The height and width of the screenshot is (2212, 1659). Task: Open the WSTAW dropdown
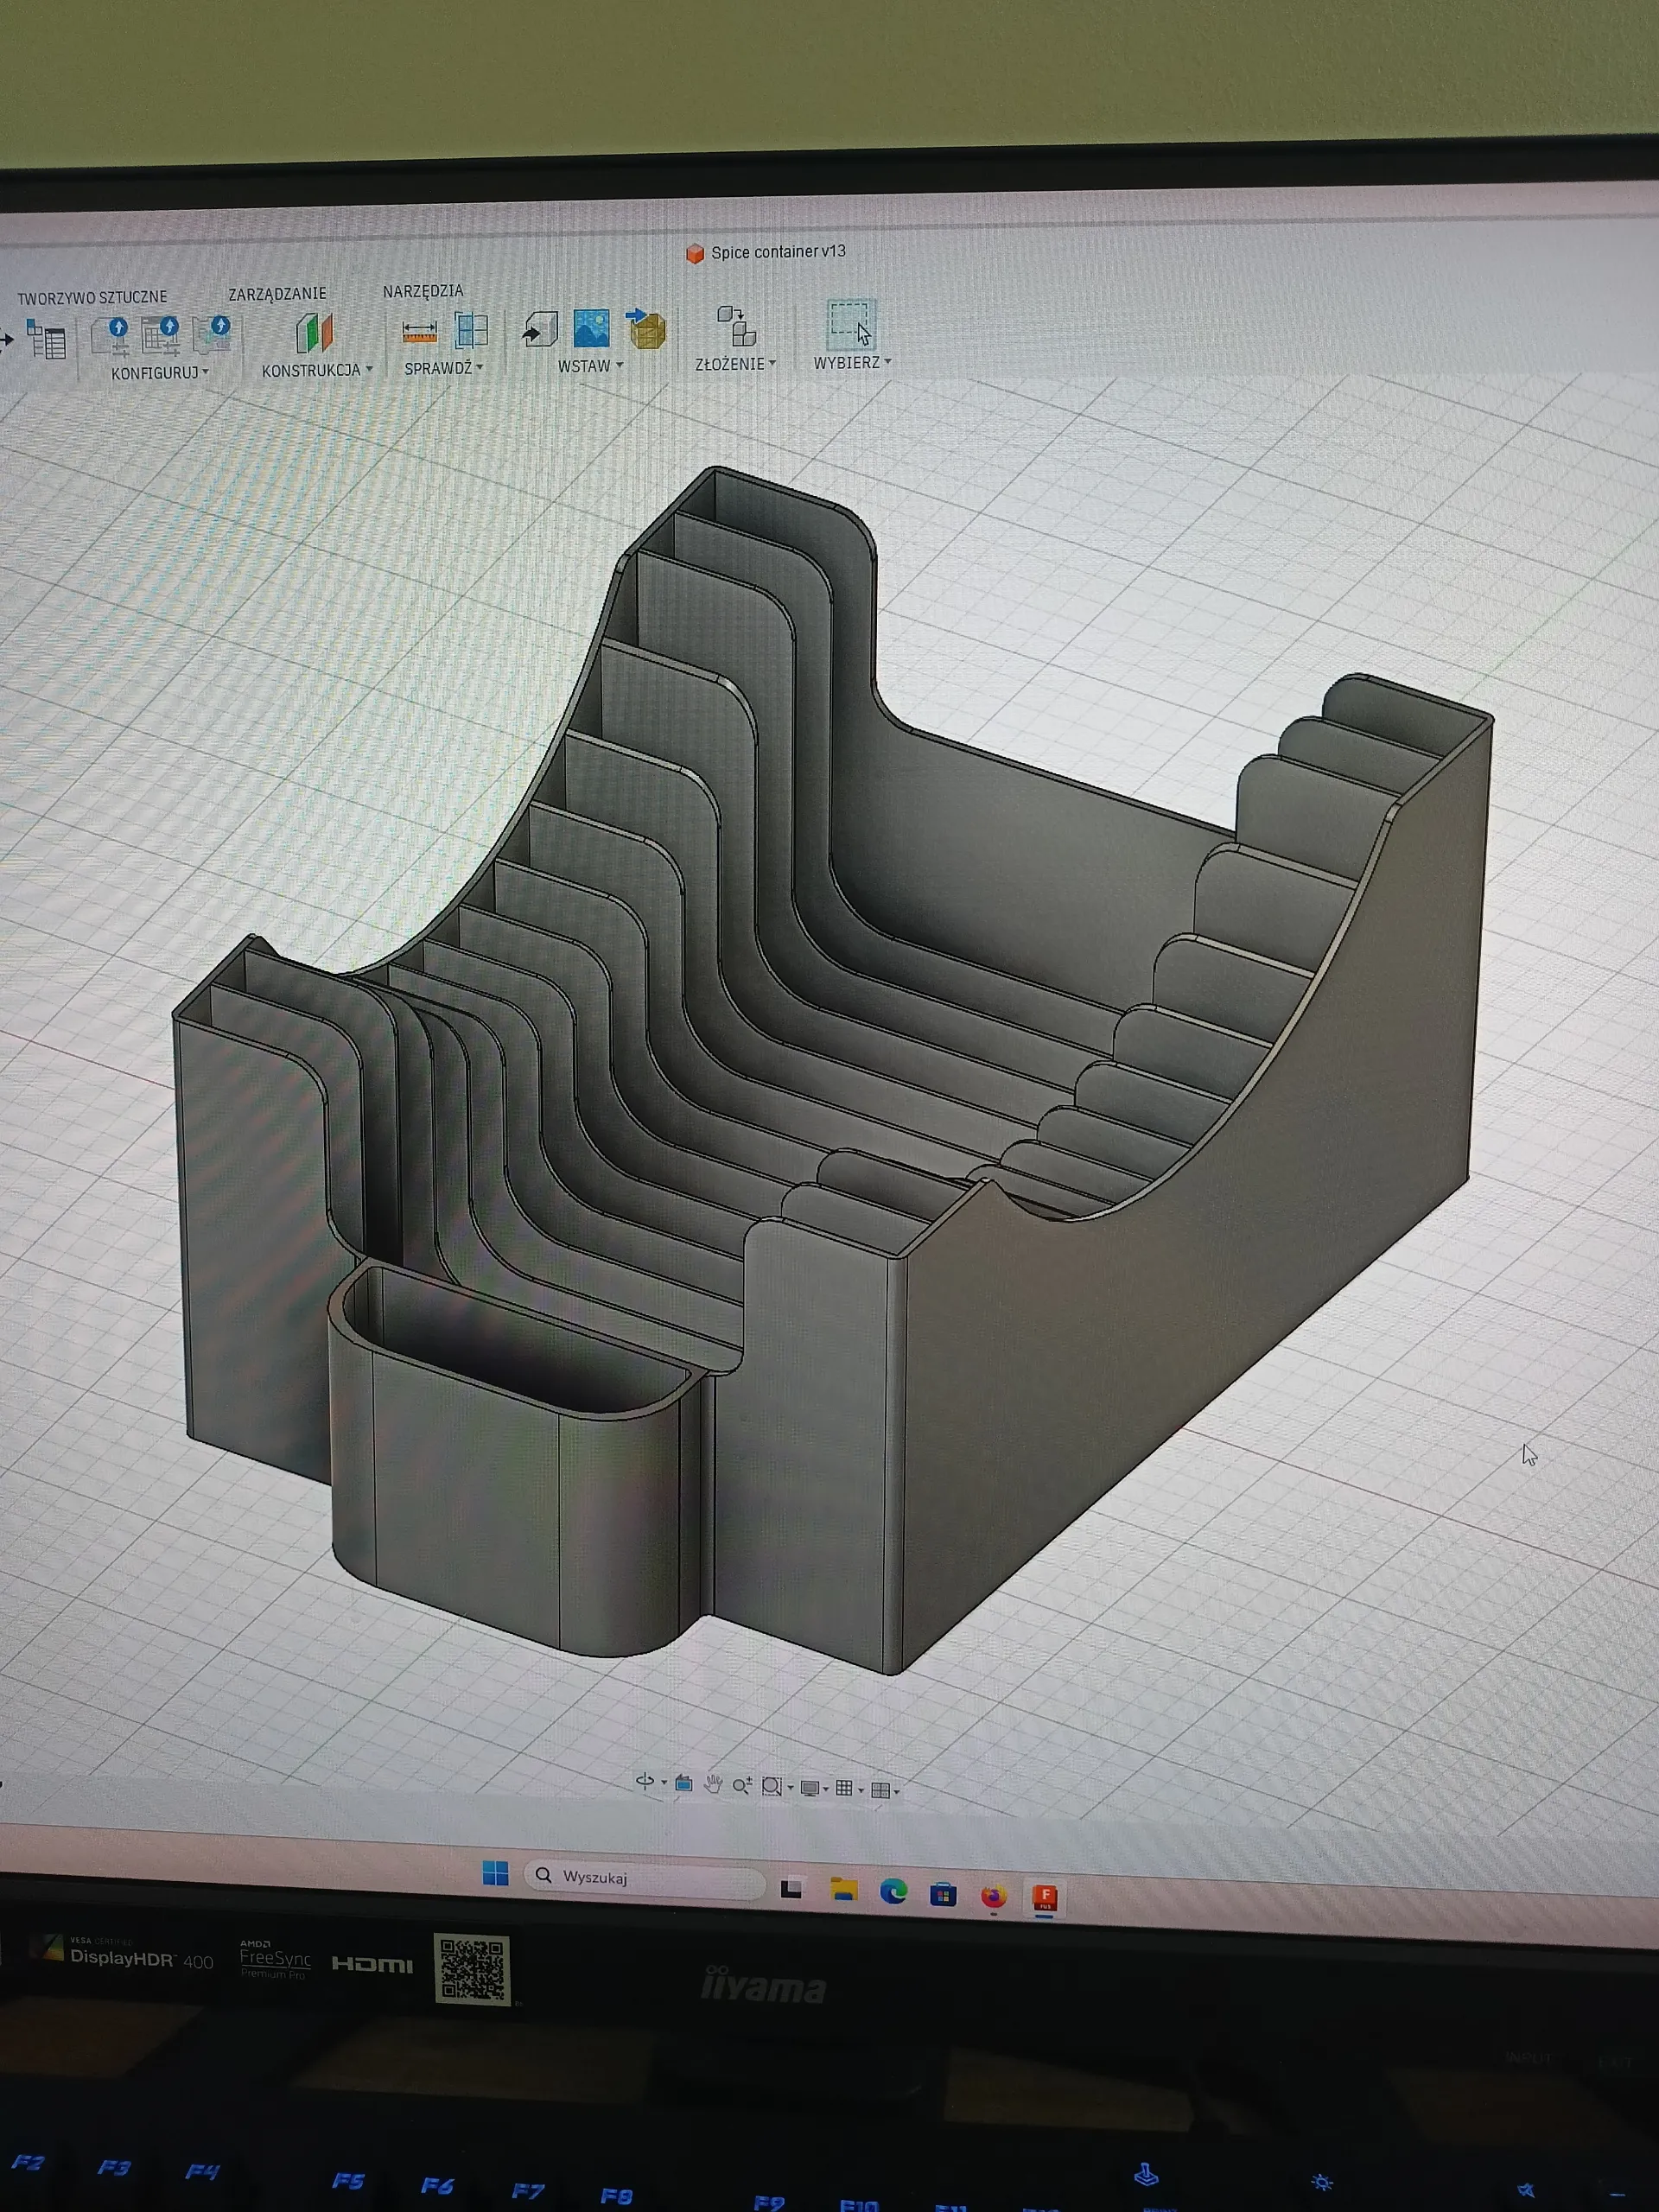(x=590, y=366)
